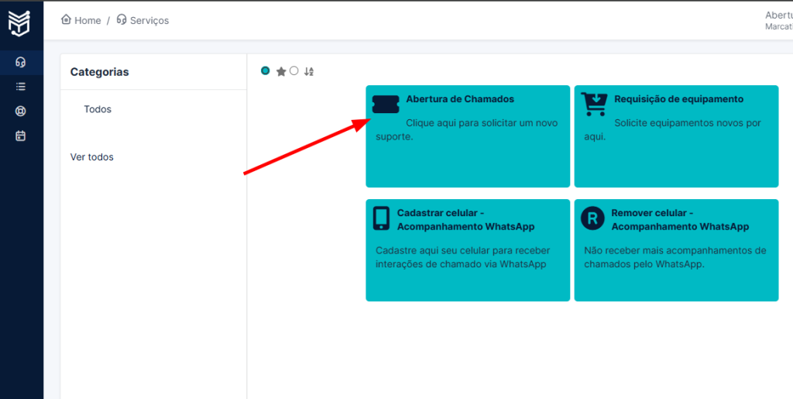Screen dimensions: 793x399
Task: Click the lifebuoy icon in the sidebar
Action: coord(21,111)
